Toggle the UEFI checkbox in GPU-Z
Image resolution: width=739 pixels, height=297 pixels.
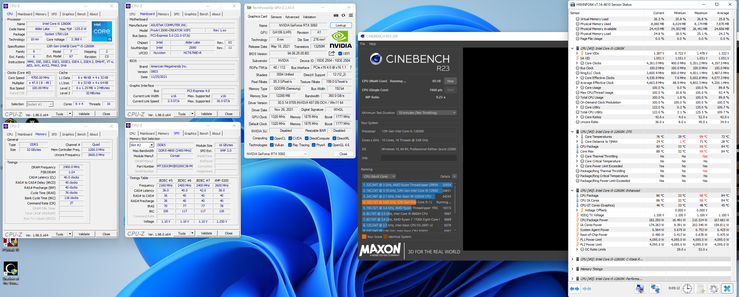click(340, 54)
